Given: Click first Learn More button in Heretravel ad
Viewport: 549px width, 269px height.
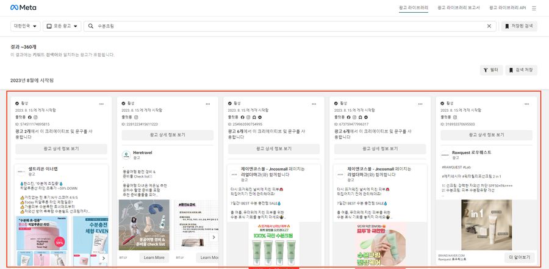Looking at the screenshot, I should click(x=154, y=257).
